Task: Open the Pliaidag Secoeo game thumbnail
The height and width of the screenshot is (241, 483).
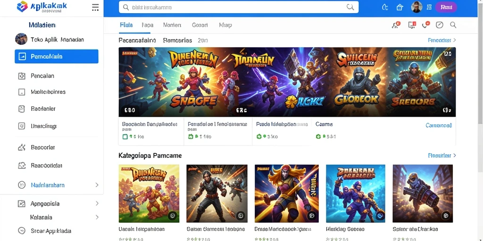Action: tap(356, 193)
